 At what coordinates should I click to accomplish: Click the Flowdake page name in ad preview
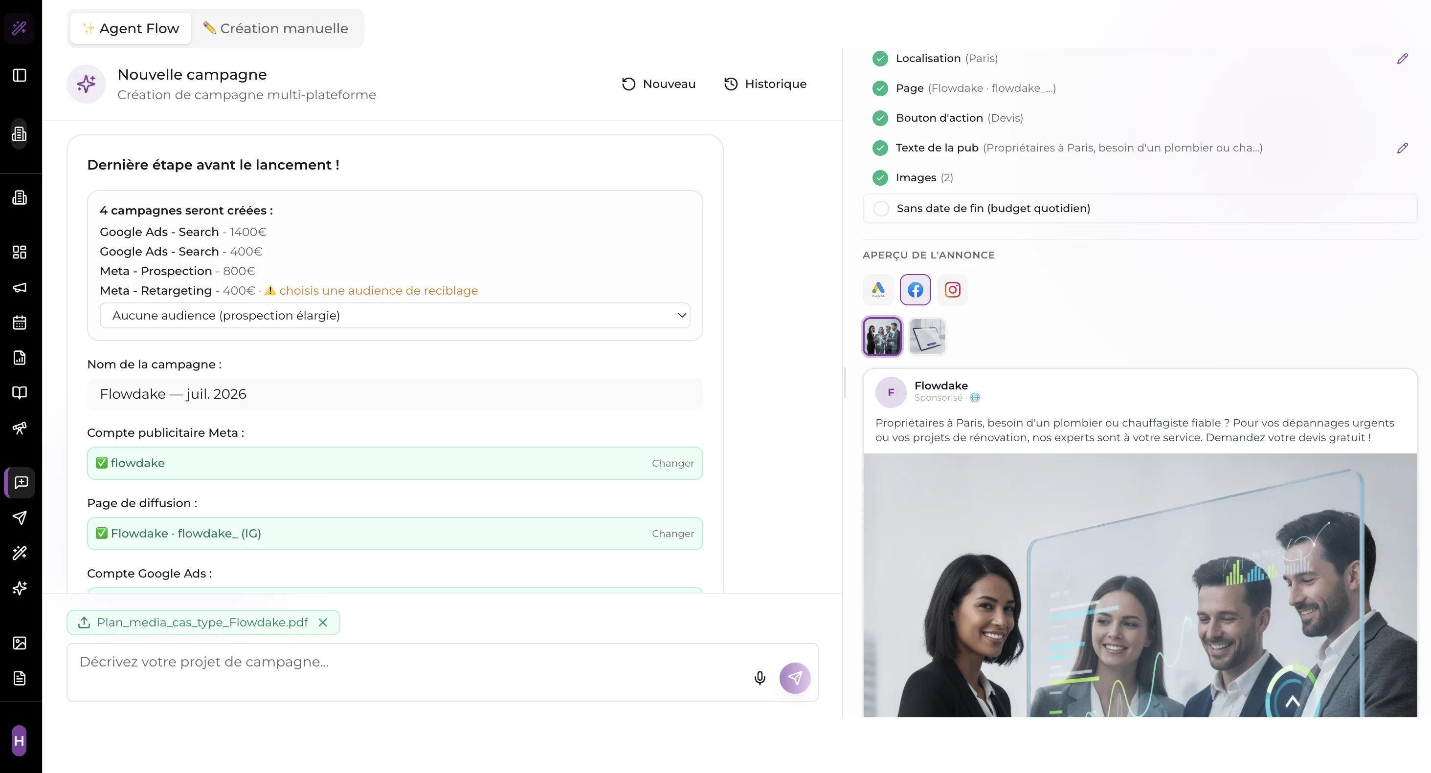click(x=941, y=386)
